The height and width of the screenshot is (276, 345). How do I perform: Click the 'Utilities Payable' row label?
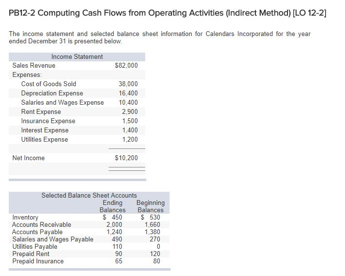[x=35, y=247]
